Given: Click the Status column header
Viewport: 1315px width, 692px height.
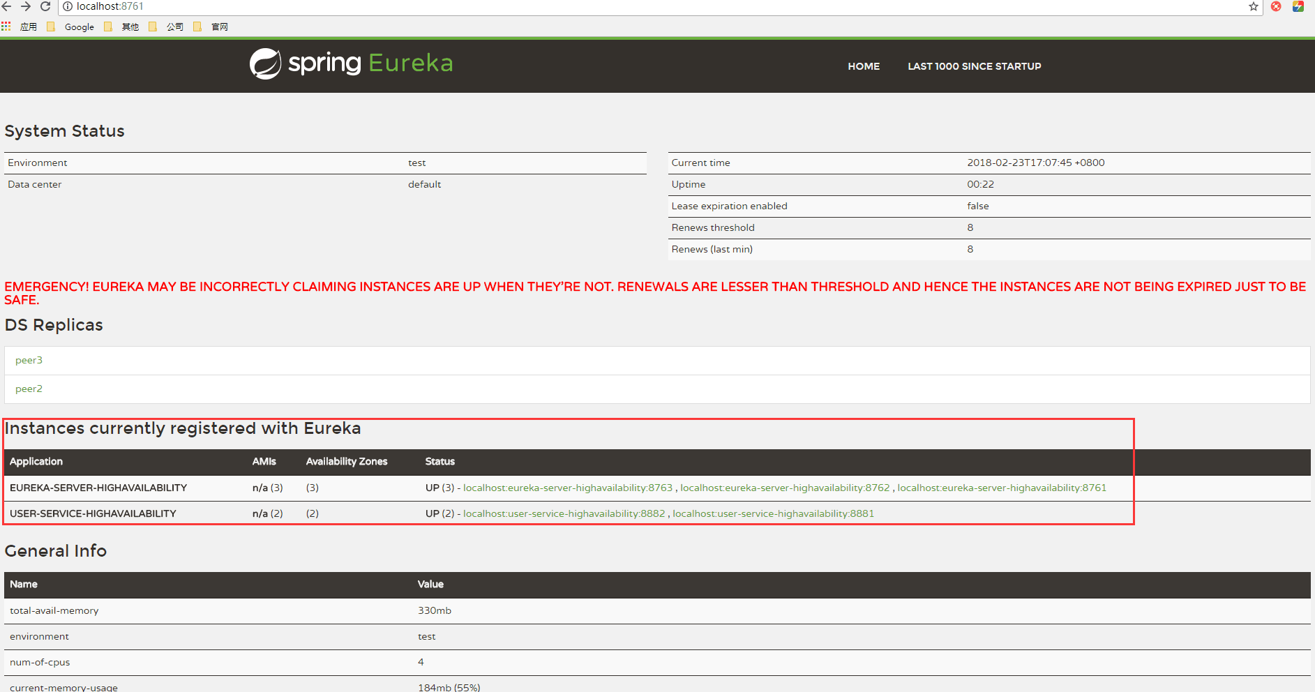Looking at the screenshot, I should 440,461.
